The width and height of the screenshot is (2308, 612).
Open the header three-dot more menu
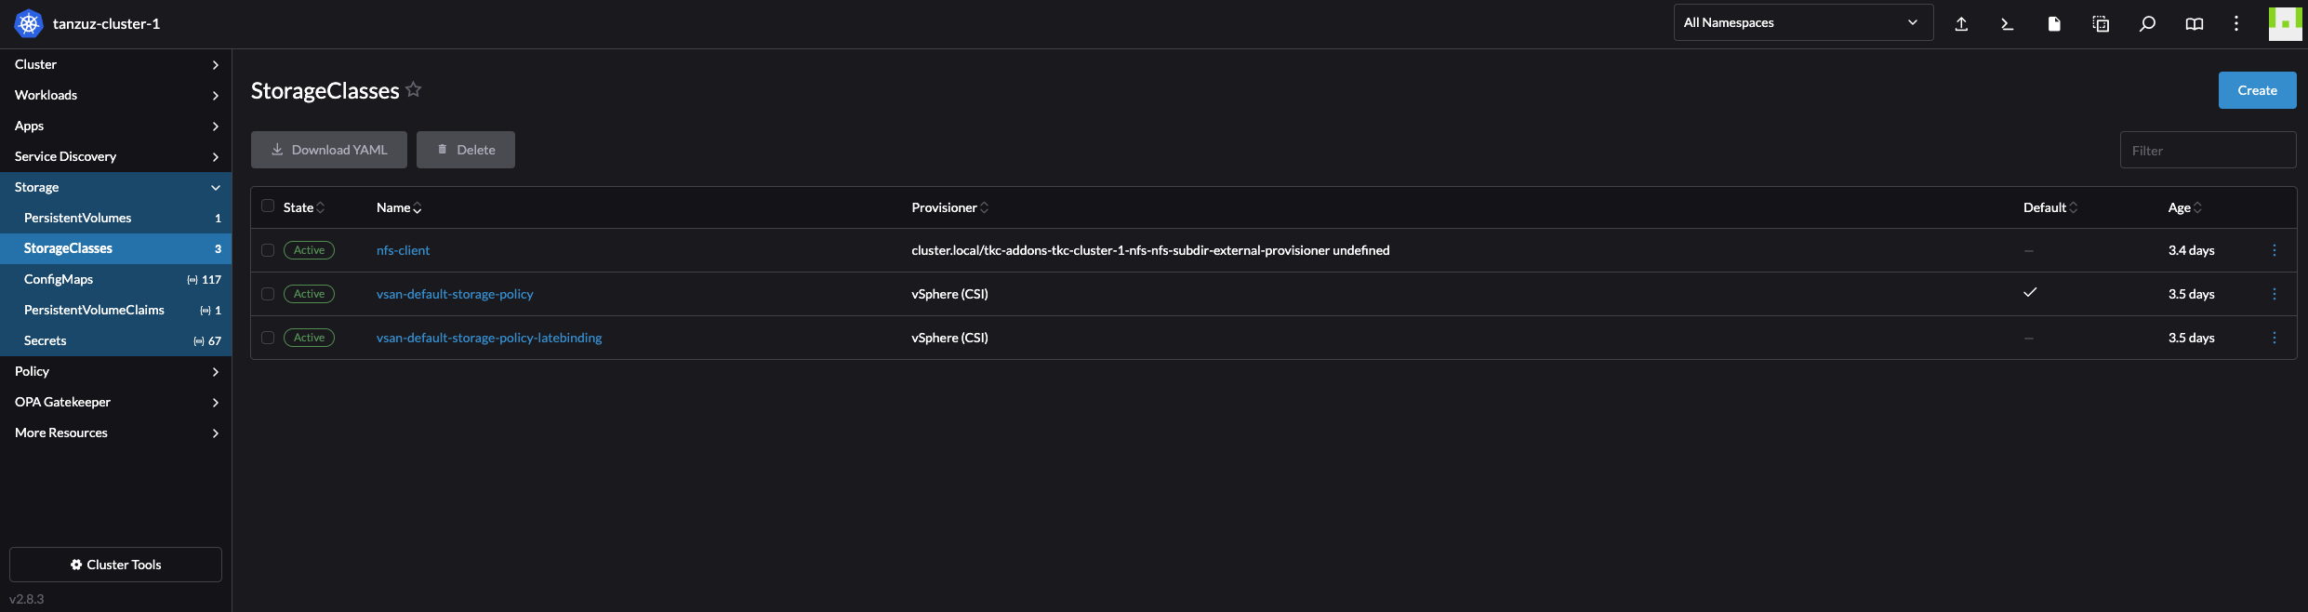(x=2236, y=24)
